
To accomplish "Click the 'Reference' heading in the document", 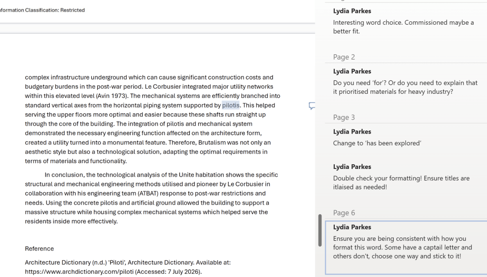I will [x=39, y=249].
